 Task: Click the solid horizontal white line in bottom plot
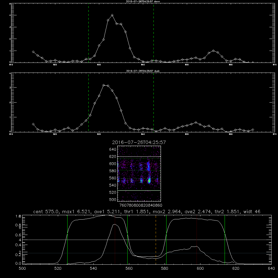click(x=147, y=240)
